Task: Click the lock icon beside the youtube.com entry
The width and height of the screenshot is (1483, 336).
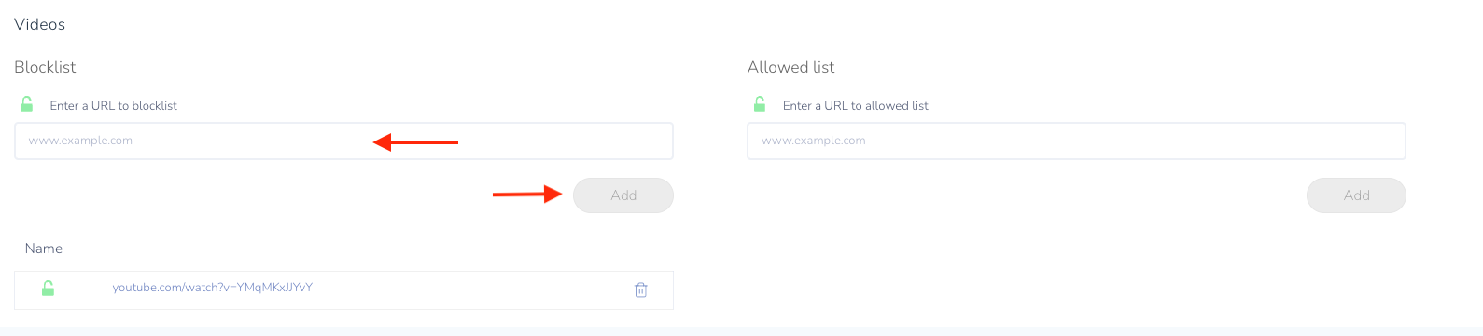Action: coord(48,289)
